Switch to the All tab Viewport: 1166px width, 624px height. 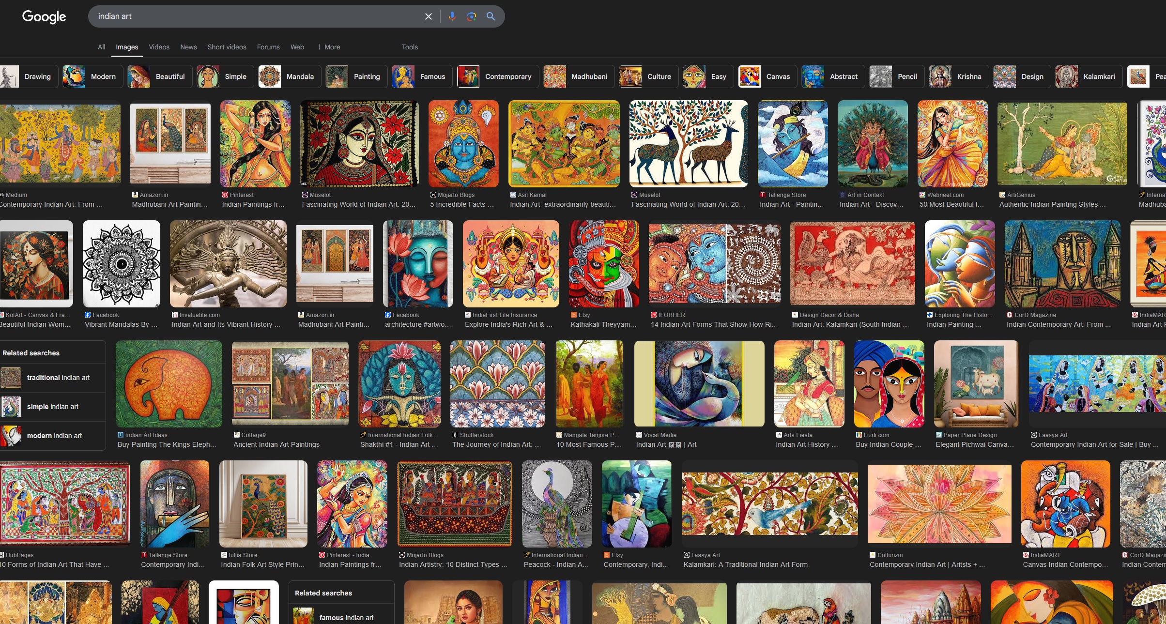tap(101, 47)
